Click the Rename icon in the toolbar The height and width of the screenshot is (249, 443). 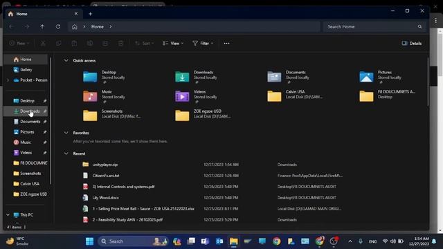(x=90, y=43)
